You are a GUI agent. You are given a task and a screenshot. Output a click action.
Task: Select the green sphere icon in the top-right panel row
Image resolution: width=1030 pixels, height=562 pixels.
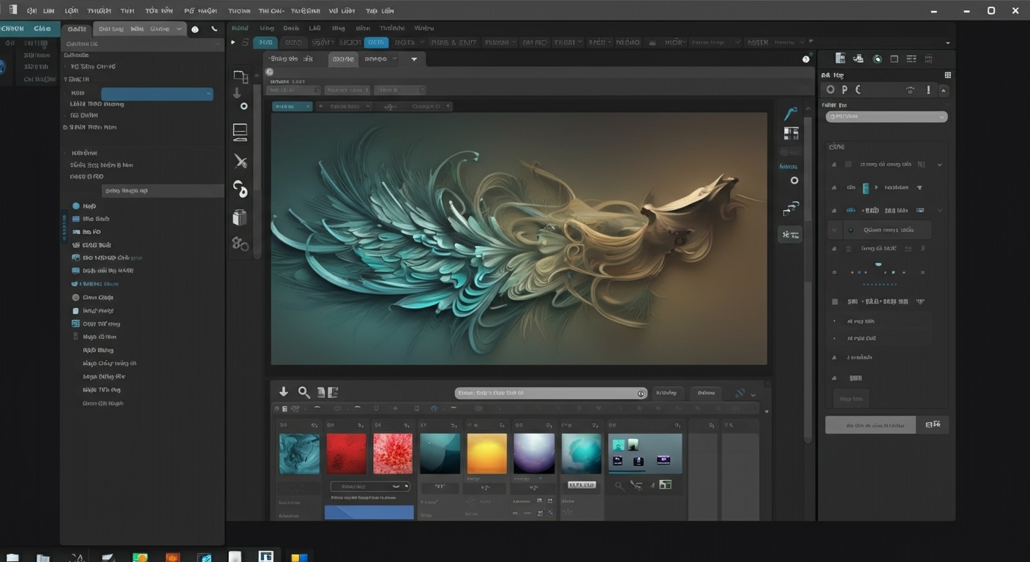(x=877, y=59)
